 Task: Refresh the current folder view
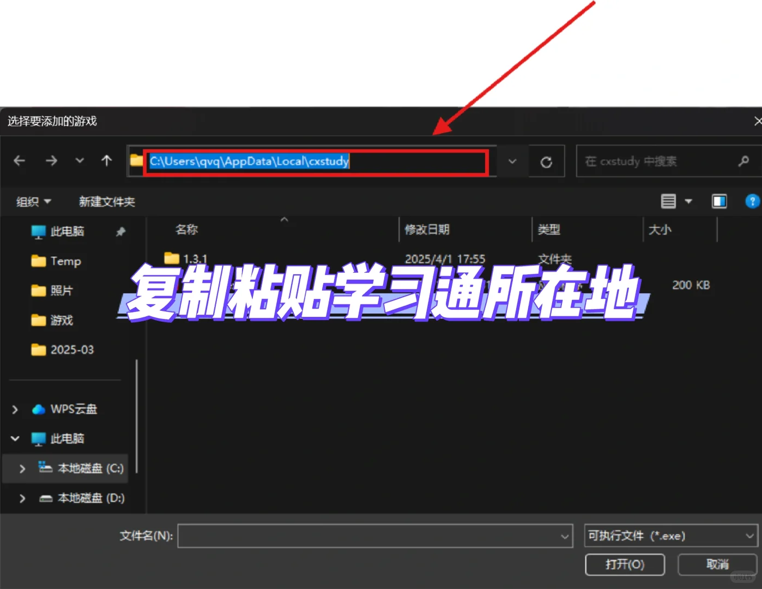coord(546,161)
